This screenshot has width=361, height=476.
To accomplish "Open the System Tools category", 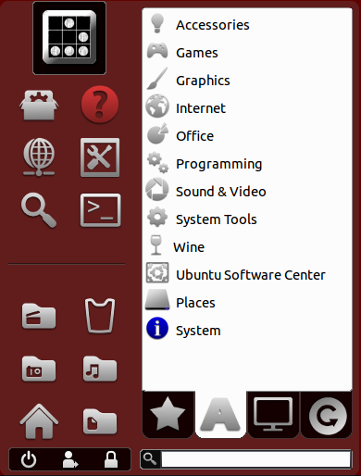I will click(247, 219).
